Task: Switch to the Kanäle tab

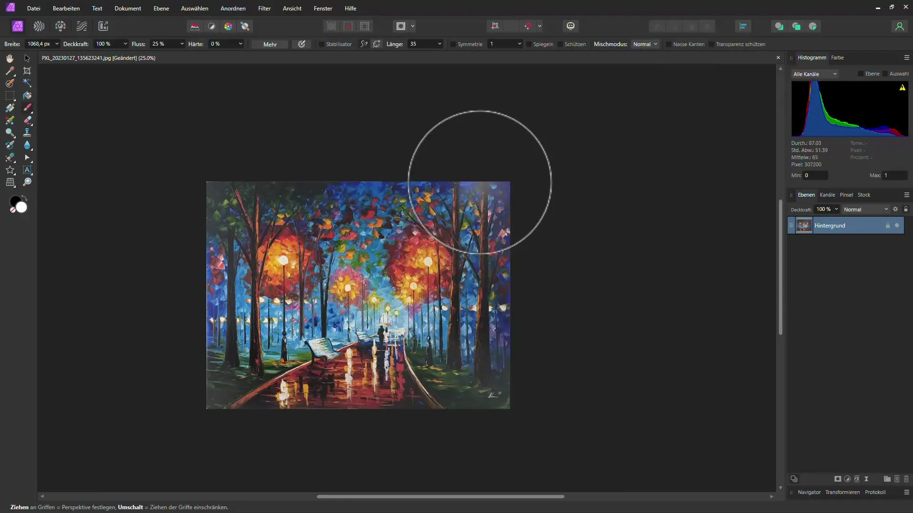Action: pyautogui.click(x=827, y=195)
